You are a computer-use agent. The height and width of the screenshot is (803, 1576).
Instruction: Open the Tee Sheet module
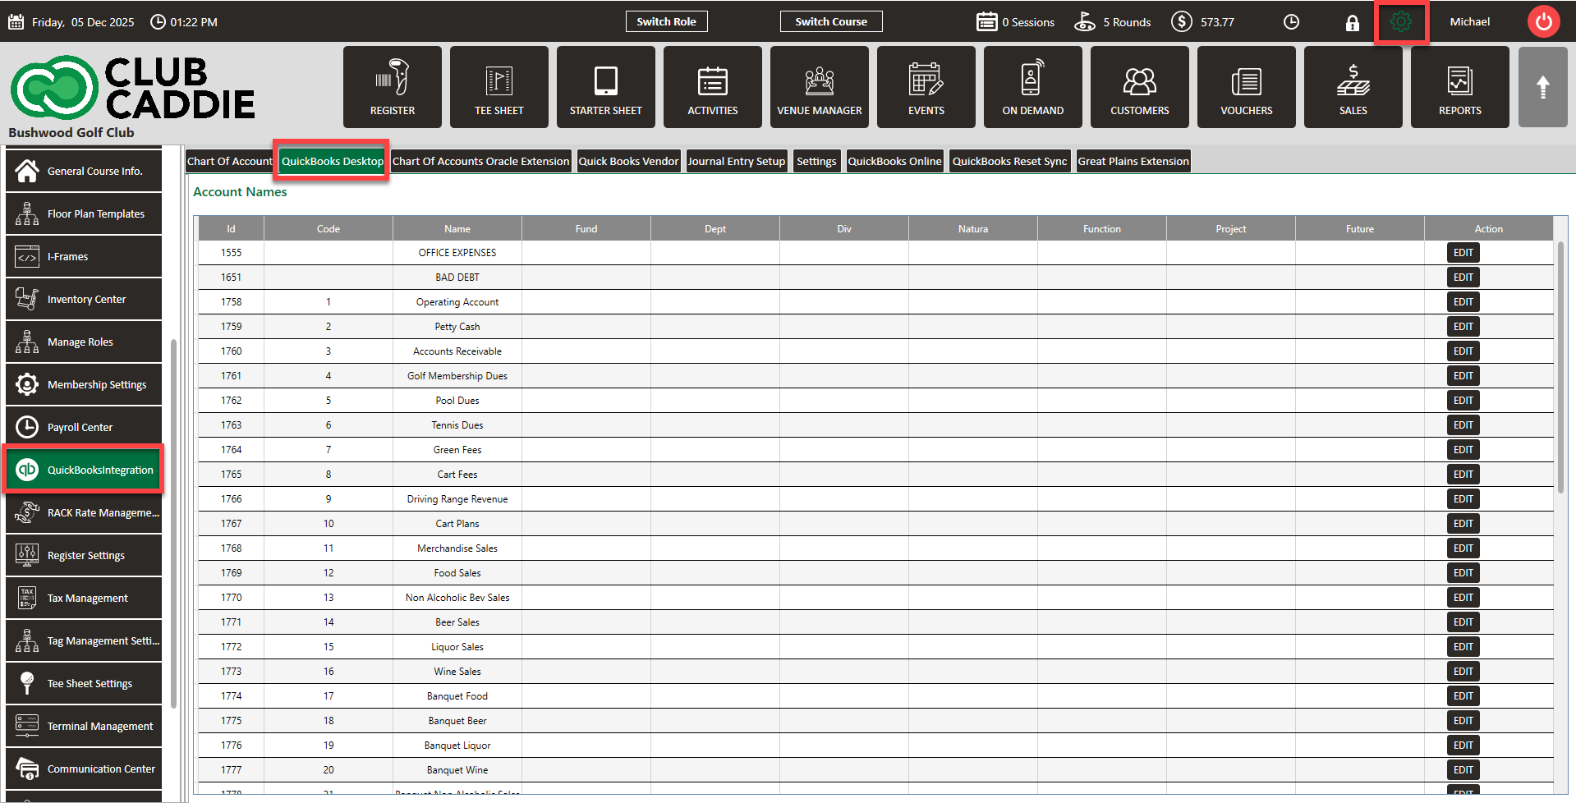coord(499,87)
